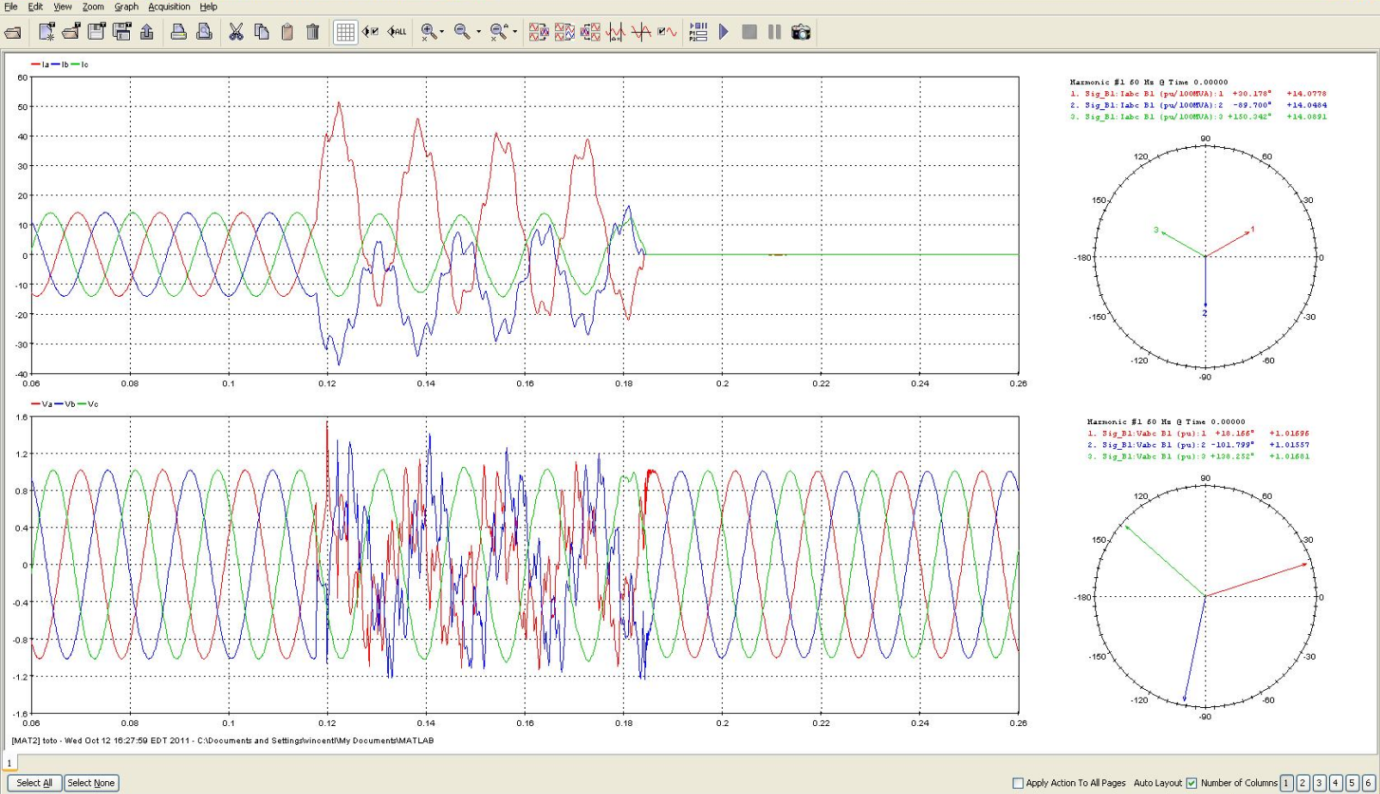Click the Select None button

(91, 783)
